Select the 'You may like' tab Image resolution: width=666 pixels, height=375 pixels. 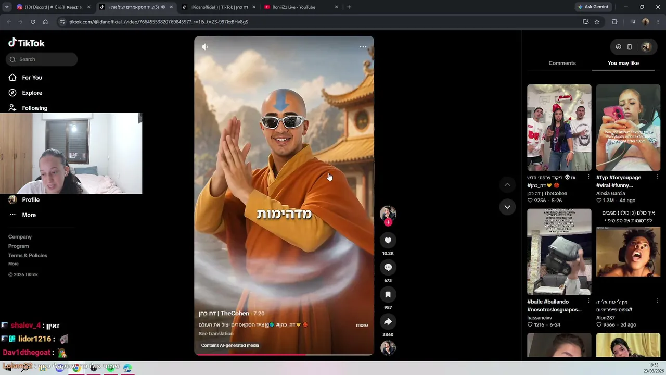(623, 63)
